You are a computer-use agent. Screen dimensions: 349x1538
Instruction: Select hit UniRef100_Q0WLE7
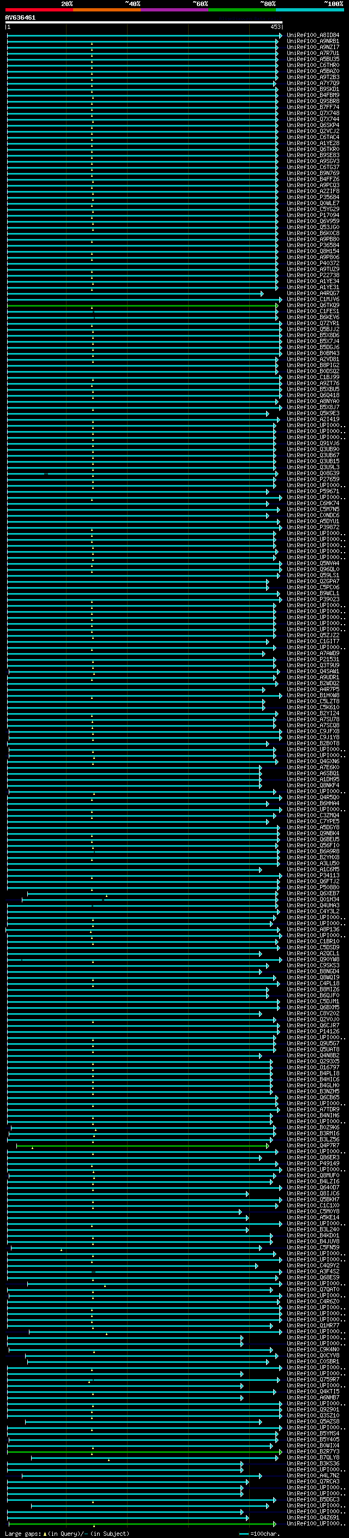[313, 203]
